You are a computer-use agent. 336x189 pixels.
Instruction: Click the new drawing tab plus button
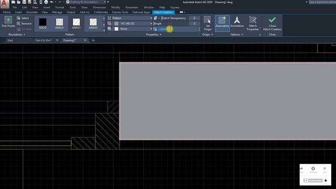point(93,40)
